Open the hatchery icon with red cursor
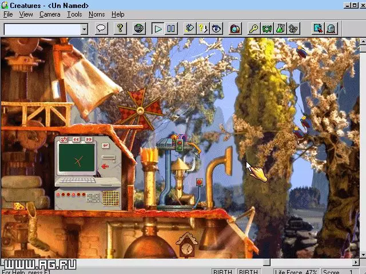Screen dimensions: 366x274 point(318,29)
